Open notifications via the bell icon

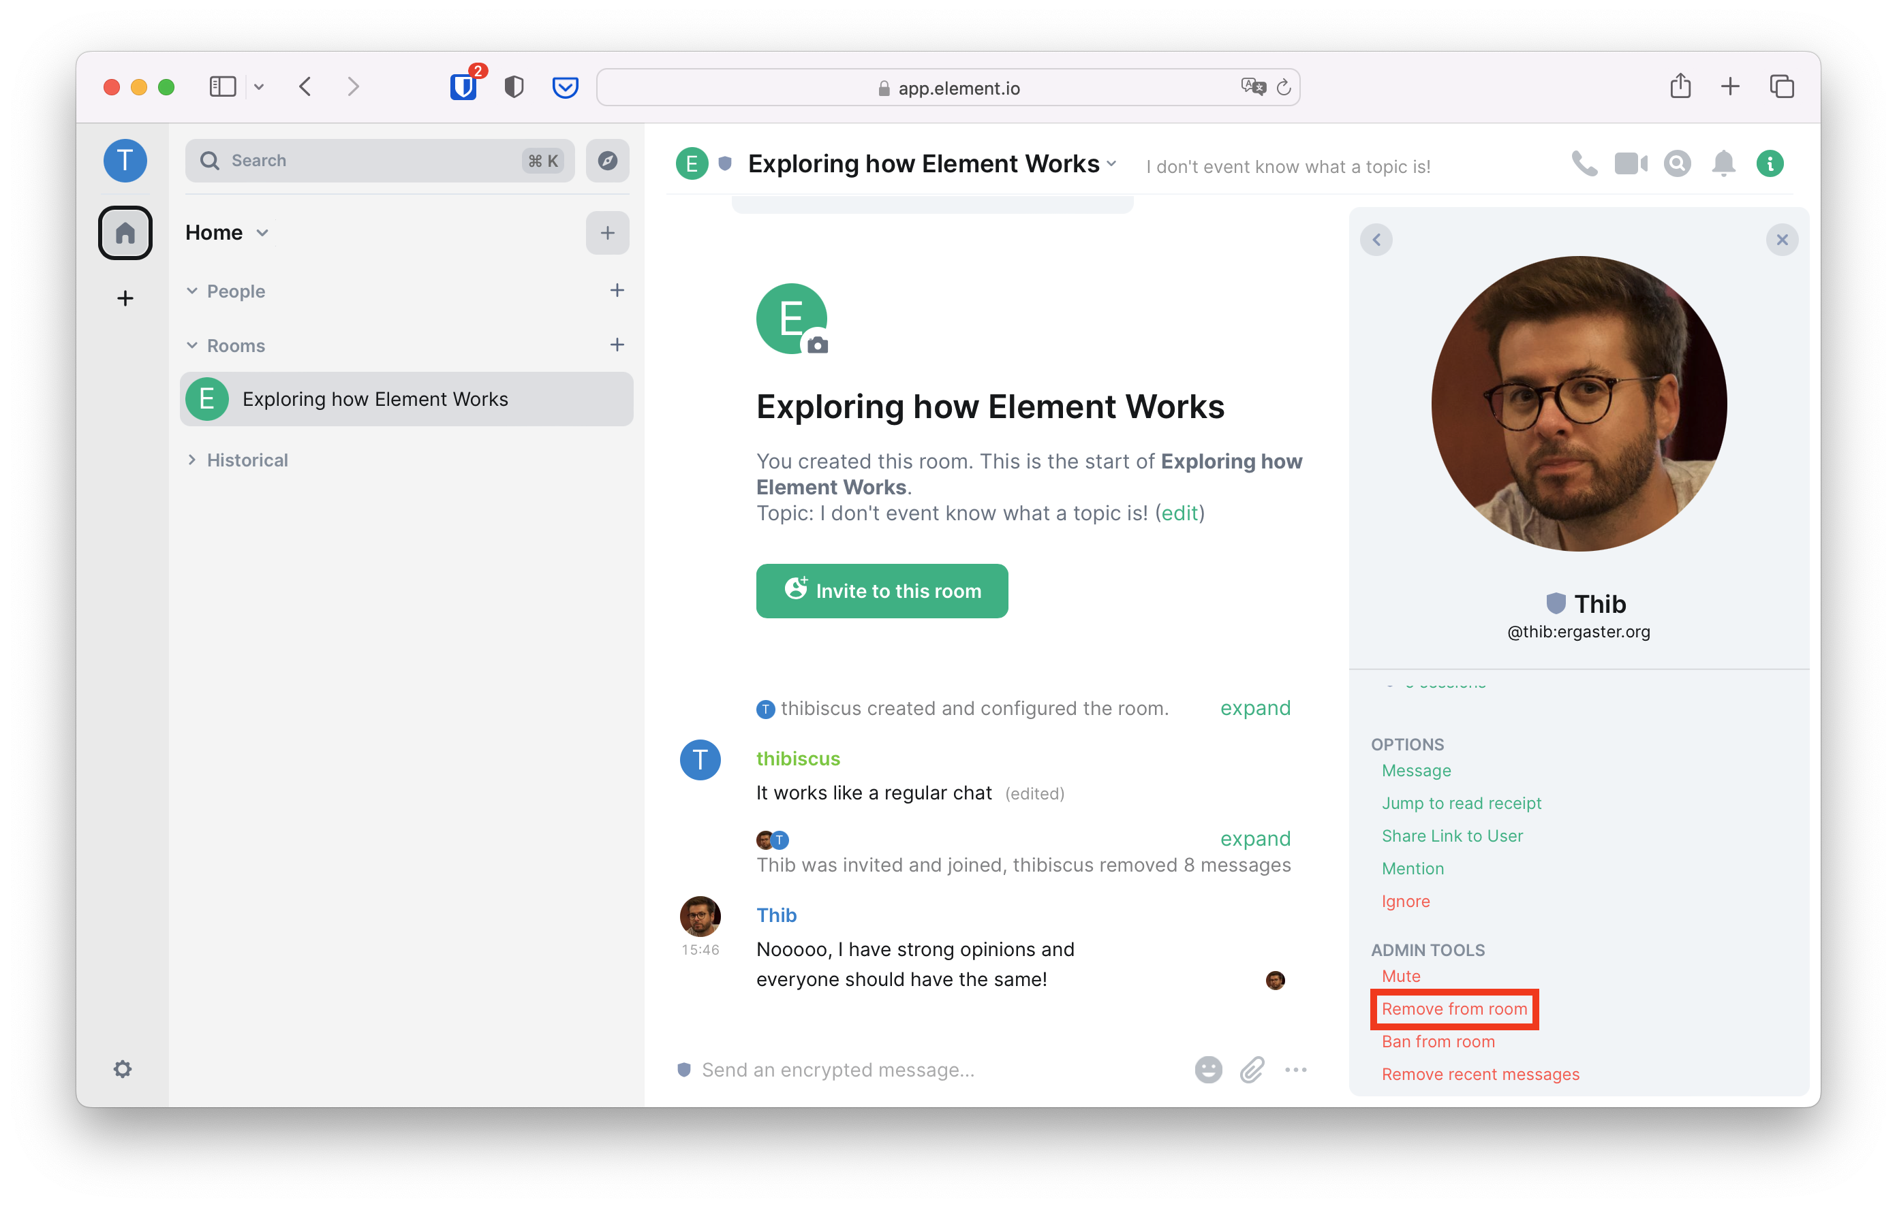coord(1723,163)
